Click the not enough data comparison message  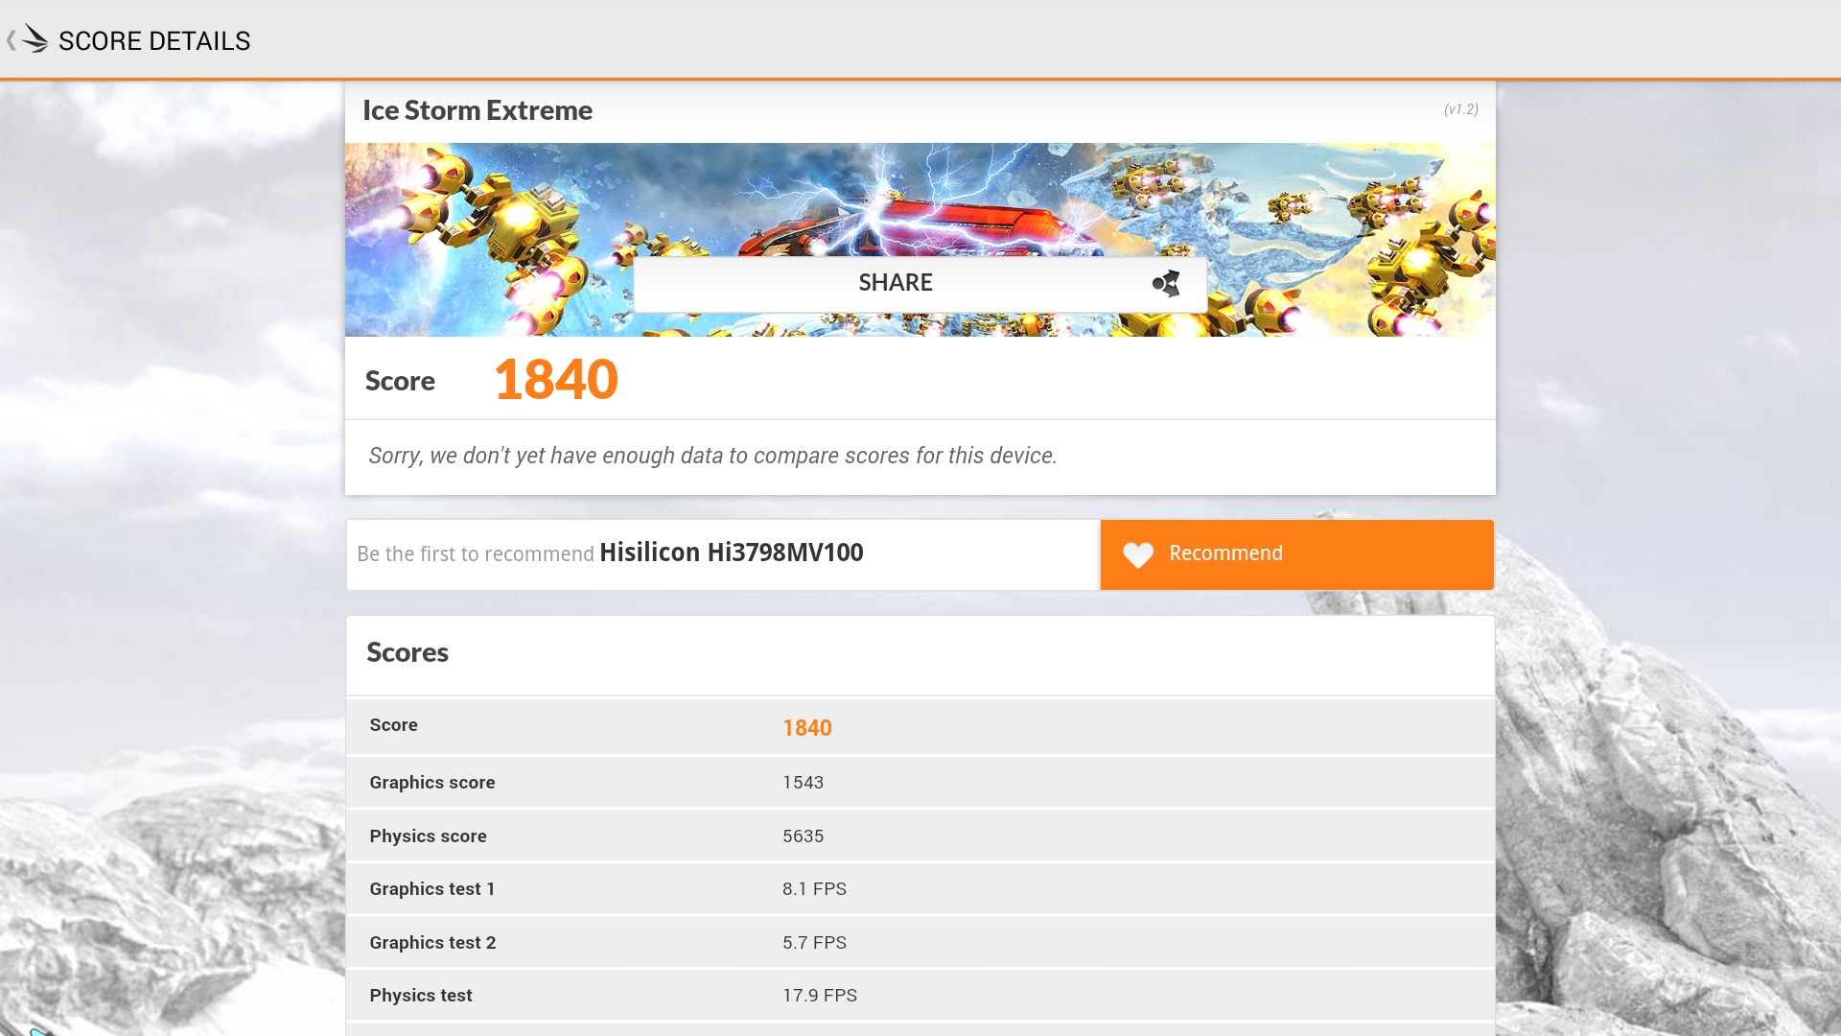point(712,456)
